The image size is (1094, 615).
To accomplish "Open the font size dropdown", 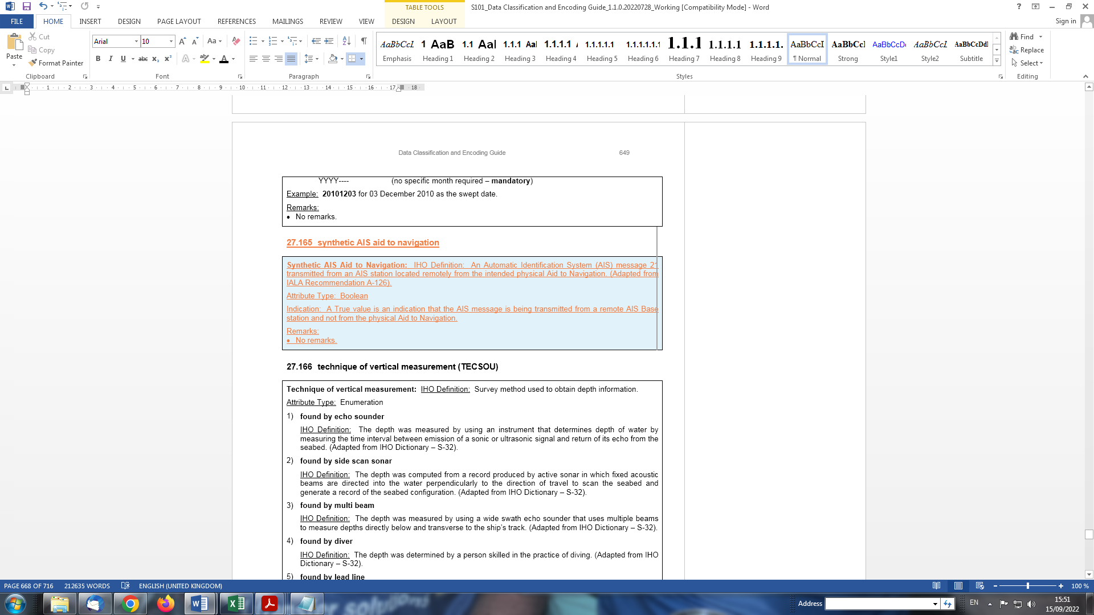I will [x=171, y=41].
